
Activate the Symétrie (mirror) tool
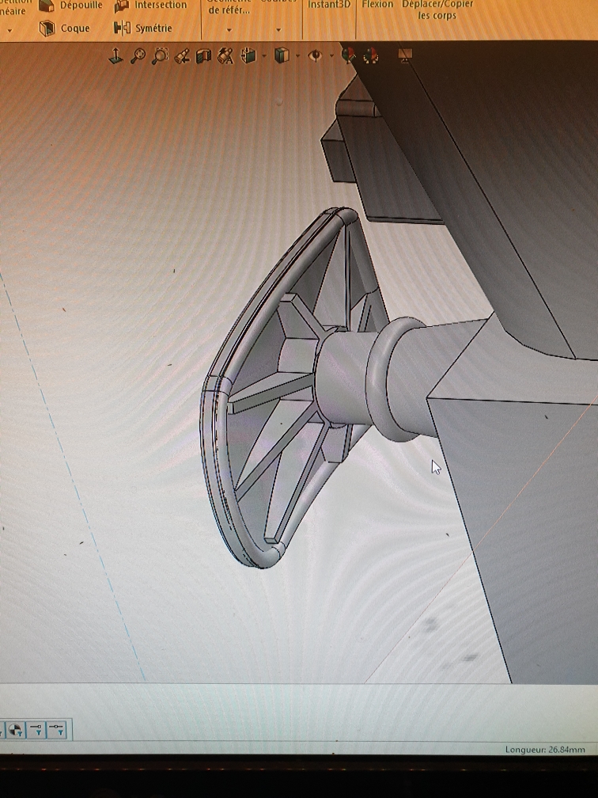click(143, 28)
